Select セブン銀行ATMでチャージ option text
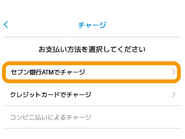Screen dimensions: 185x139 [x=48, y=72]
